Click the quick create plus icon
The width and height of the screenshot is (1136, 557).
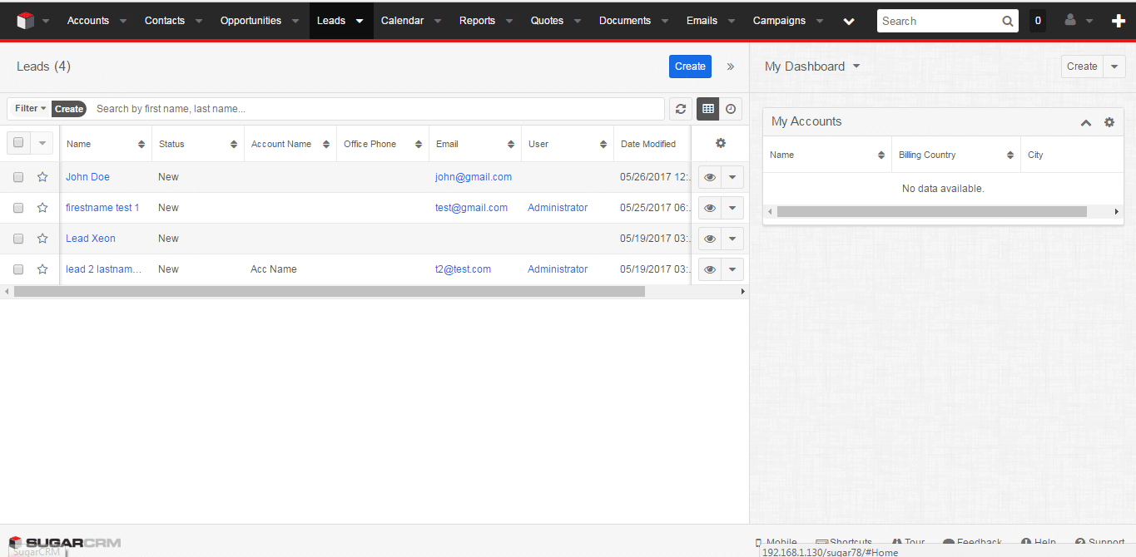[1119, 21]
